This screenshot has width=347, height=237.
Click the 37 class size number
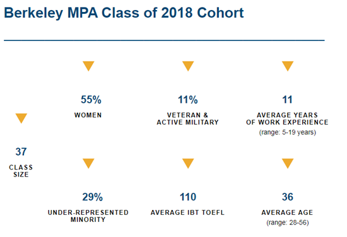tap(21, 152)
